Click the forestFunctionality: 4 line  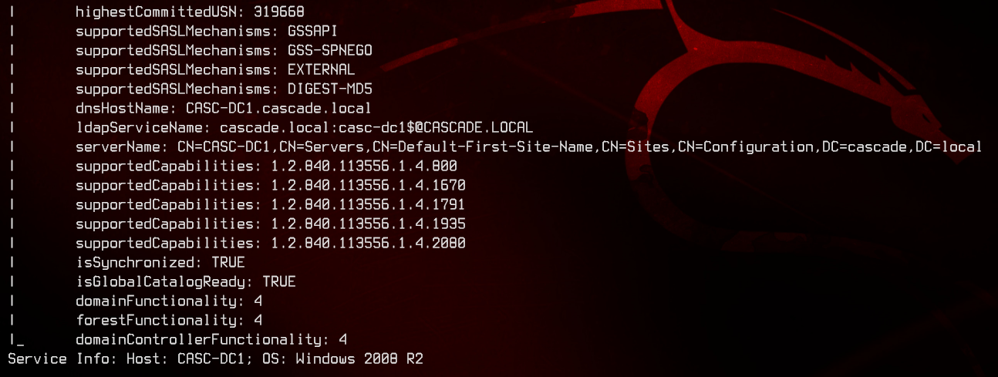tap(169, 320)
